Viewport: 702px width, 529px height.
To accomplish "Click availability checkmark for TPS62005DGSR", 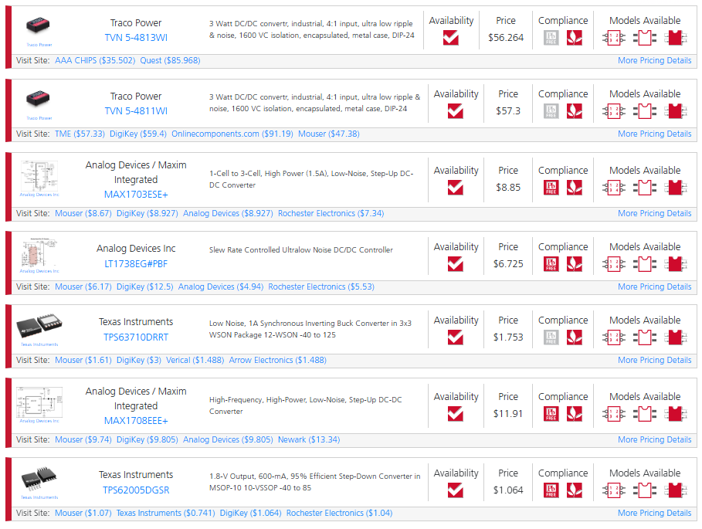I will (456, 490).
